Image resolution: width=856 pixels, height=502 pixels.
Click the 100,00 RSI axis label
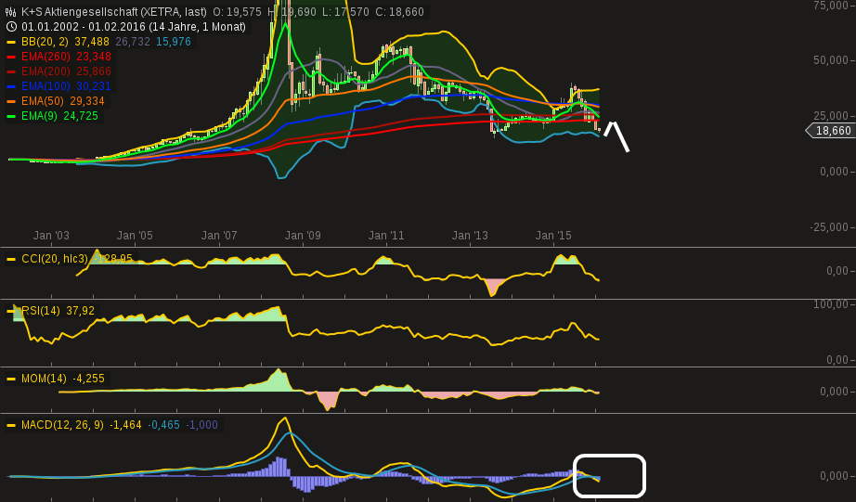(x=831, y=304)
